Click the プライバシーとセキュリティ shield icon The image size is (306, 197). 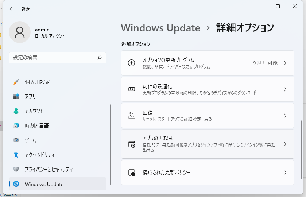[x=16, y=169]
